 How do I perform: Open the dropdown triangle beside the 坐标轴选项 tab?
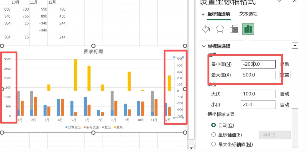click(203, 14)
